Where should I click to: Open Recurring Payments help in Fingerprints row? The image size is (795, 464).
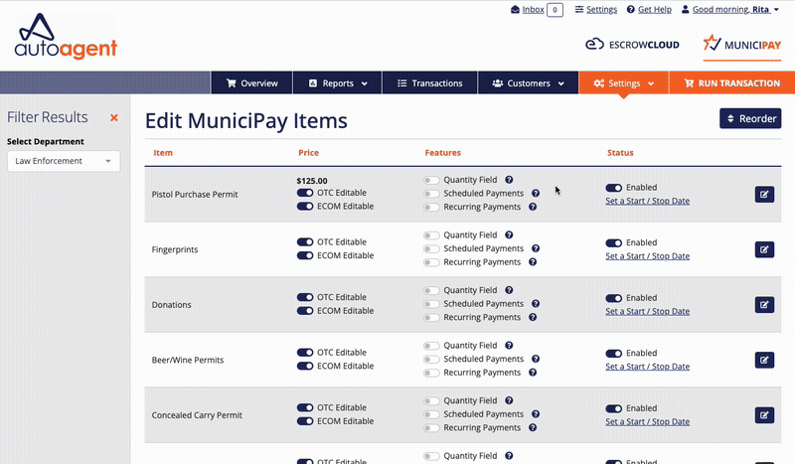tap(533, 262)
